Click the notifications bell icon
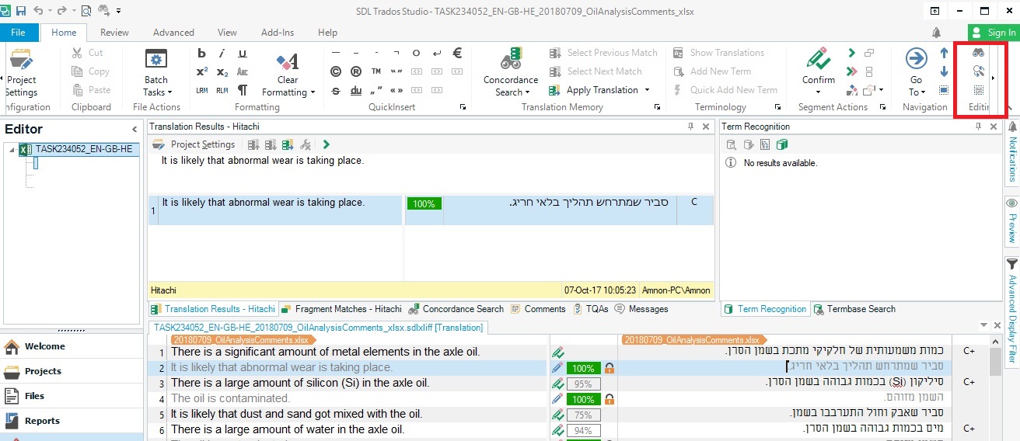 coord(936,33)
